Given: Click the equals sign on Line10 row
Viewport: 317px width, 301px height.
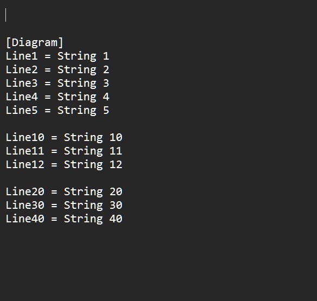Looking at the screenshot, I should tap(54, 138).
